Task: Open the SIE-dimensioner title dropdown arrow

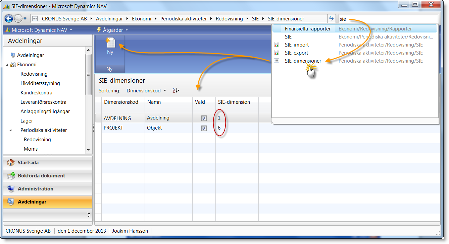Action: (149, 81)
